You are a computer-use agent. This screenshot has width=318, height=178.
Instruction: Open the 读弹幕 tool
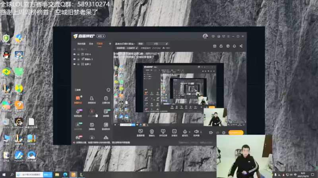(106, 113)
